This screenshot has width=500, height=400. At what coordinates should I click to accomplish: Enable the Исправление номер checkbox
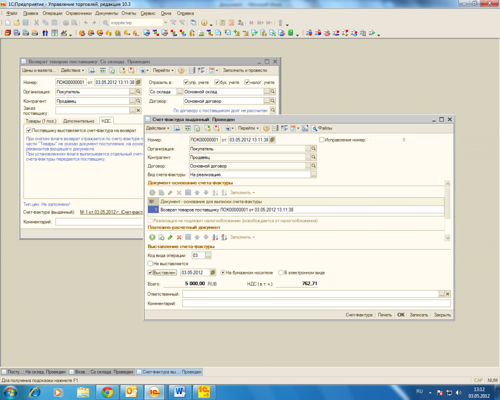(x=321, y=140)
